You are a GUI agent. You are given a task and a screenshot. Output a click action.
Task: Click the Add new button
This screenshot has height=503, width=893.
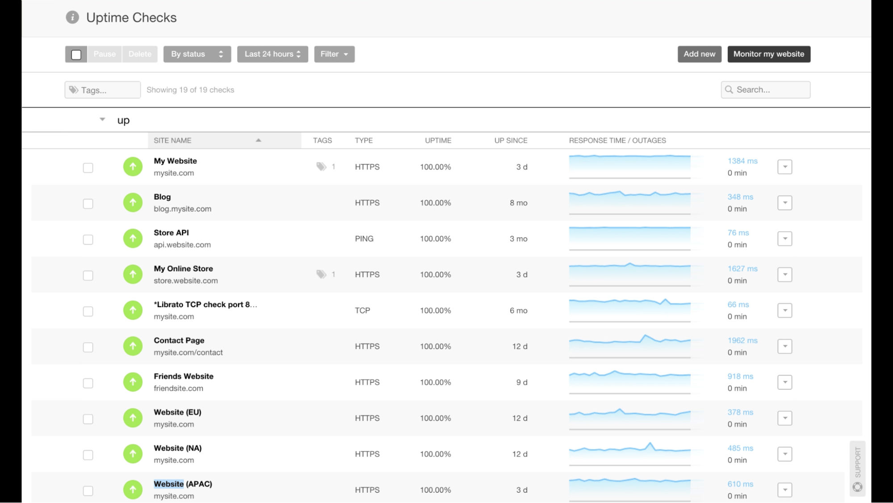tap(699, 54)
